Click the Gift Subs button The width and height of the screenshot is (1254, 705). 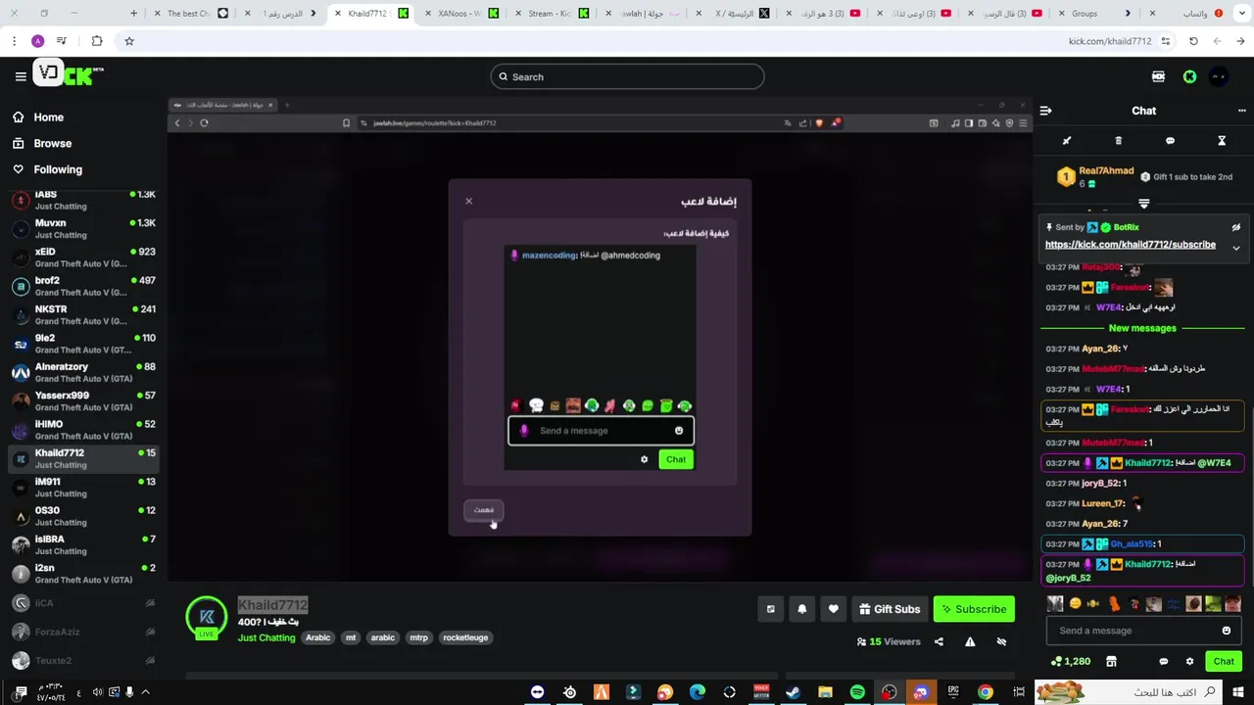pyautogui.click(x=890, y=609)
